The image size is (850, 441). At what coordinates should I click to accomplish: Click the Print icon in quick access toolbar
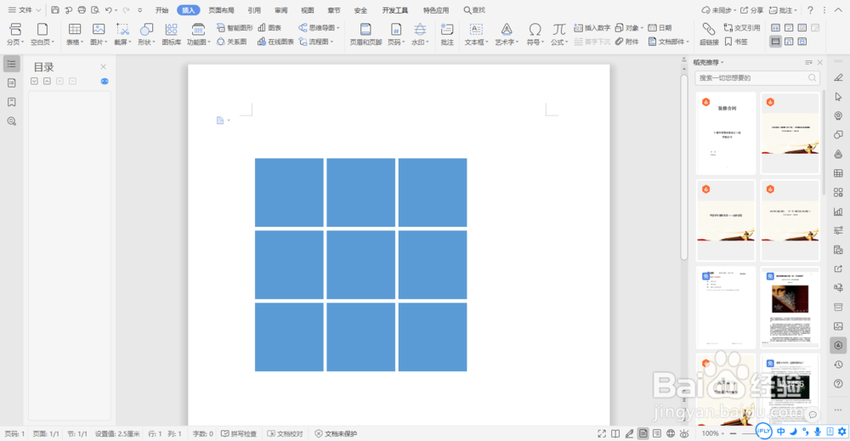coord(82,9)
